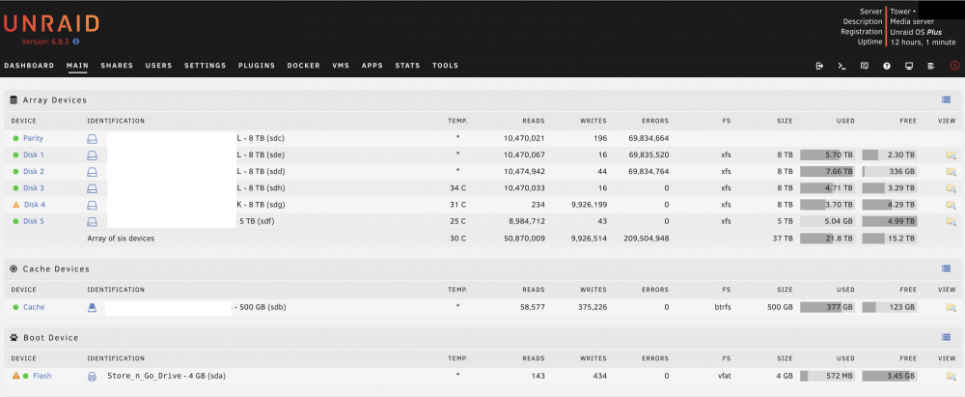Open the system log icon
Viewport: 965px width, 397px height.
coord(931,66)
